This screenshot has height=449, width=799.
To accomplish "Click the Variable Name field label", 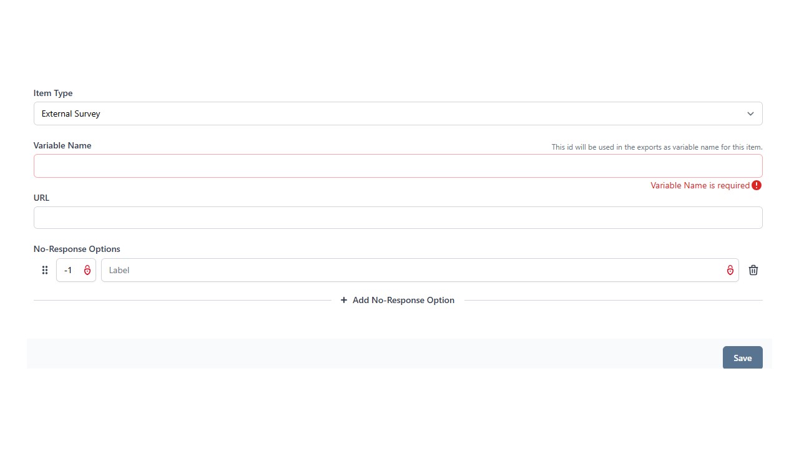I will click(62, 145).
